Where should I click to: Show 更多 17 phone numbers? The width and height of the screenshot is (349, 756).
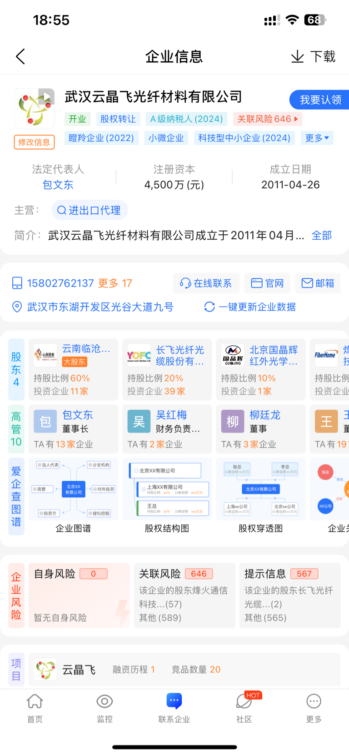pos(115,283)
